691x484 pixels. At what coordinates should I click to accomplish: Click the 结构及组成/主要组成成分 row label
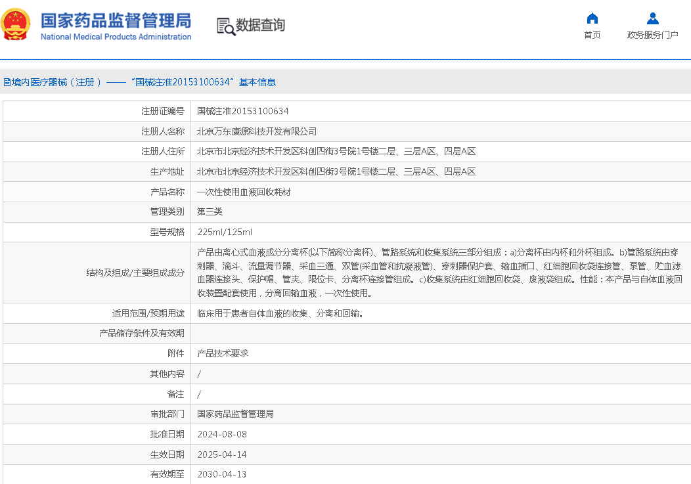click(135, 273)
